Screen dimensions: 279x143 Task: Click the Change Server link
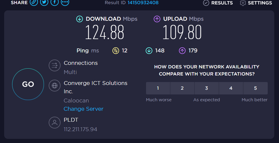pyautogui.click(x=83, y=109)
